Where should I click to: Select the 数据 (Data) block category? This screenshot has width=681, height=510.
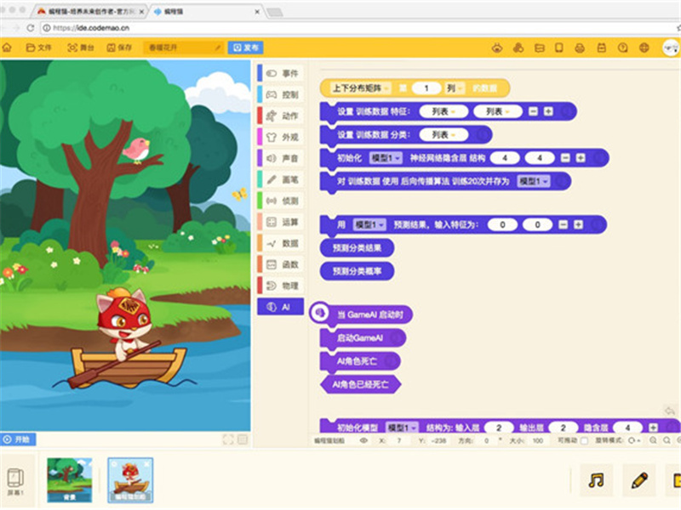[281, 243]
